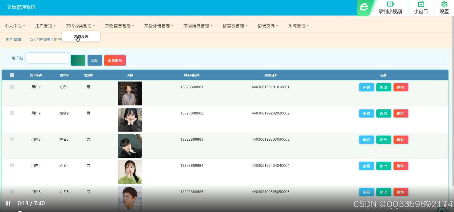The height and width of the screenshot is (212, 454).
Task: Click 删除 for 用户5
Action: (401, 192)
